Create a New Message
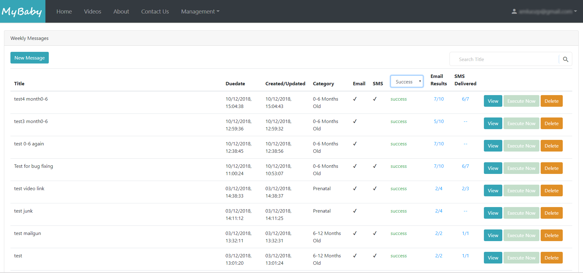This screenshot has height=273, width=583. [29, 58]
